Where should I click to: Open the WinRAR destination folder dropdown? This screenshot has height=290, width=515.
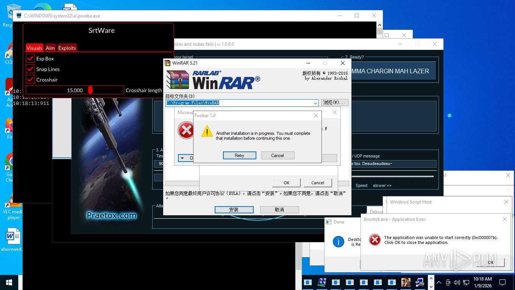click(315, 103)
